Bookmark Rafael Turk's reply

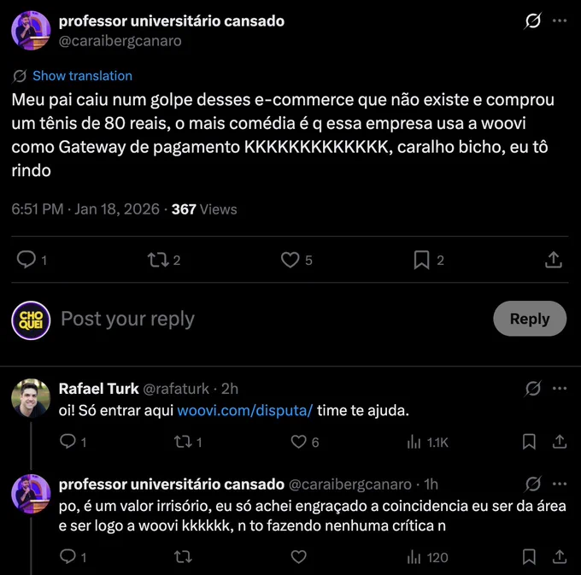tap(529, 442)
